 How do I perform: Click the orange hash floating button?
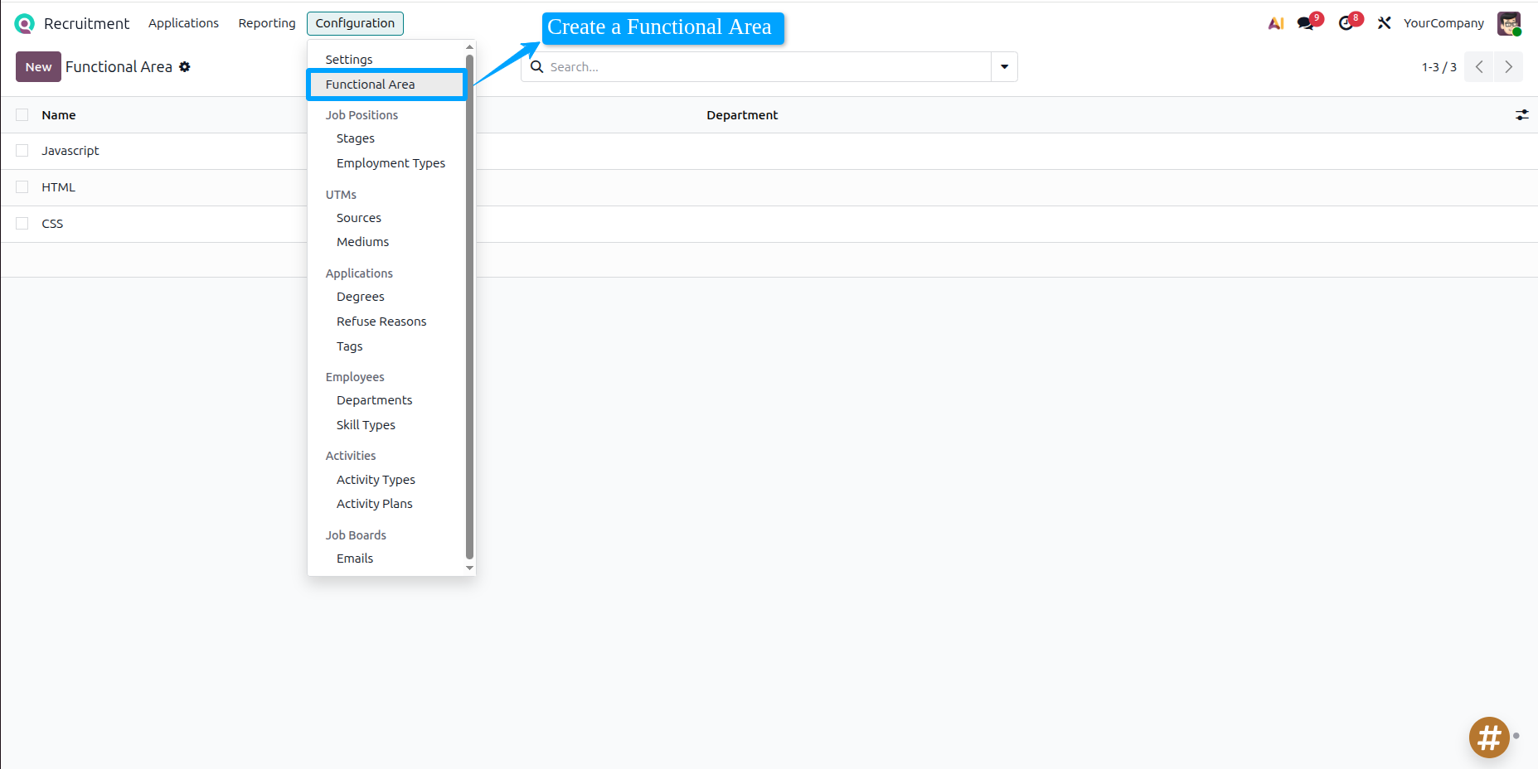[1489, 737]
